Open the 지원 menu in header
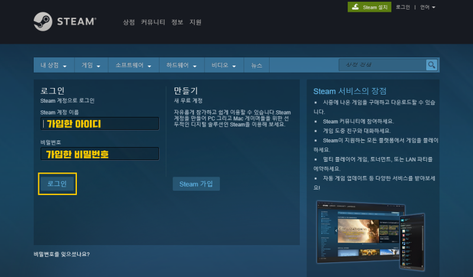This screenshot has width=473, height=277. tap(195, 22)
